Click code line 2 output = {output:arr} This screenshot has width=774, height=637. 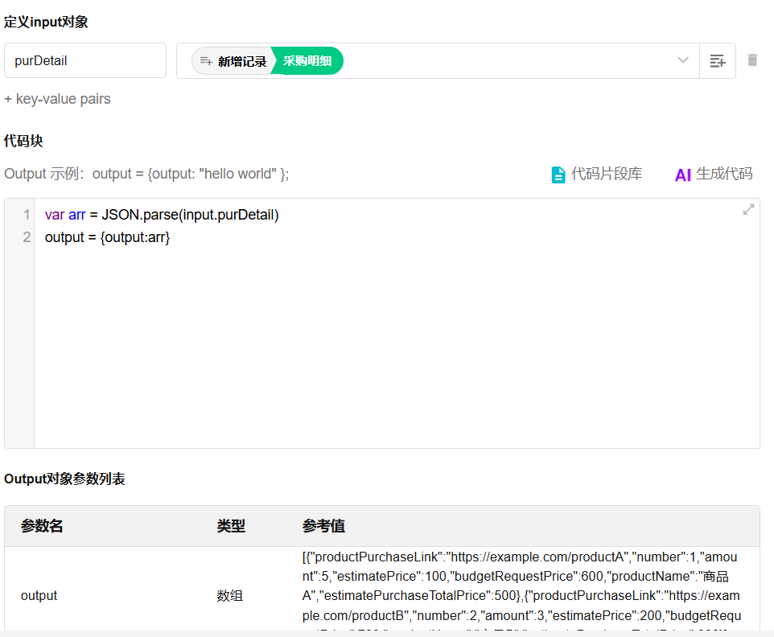(x=107, y=237)
